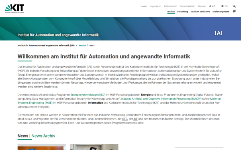Click the banner title Institut für Automation
The height and width of the screenshot is (150, 241).
(x=58, y=35)
